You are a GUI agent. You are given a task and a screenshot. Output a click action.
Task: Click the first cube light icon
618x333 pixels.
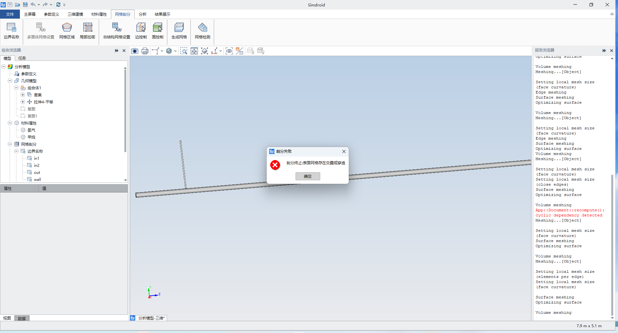point(251,51)
